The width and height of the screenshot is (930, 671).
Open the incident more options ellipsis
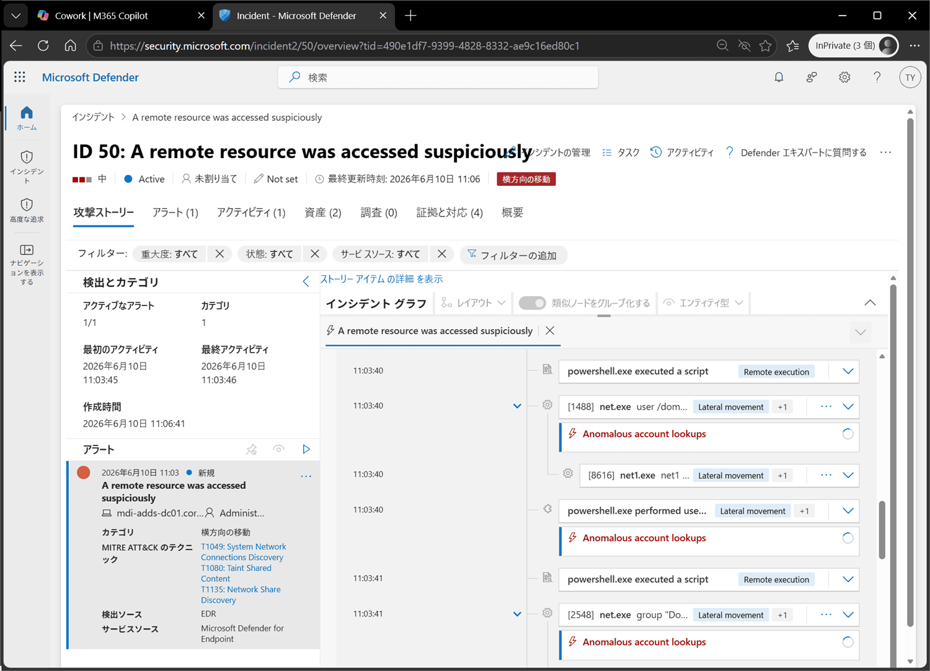[885, 152]
